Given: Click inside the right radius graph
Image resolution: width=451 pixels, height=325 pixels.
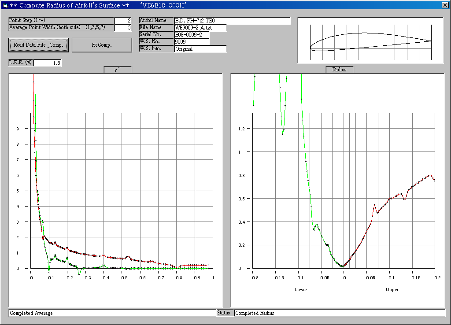Looking at the screenshot, I should (x=337, y=189).
